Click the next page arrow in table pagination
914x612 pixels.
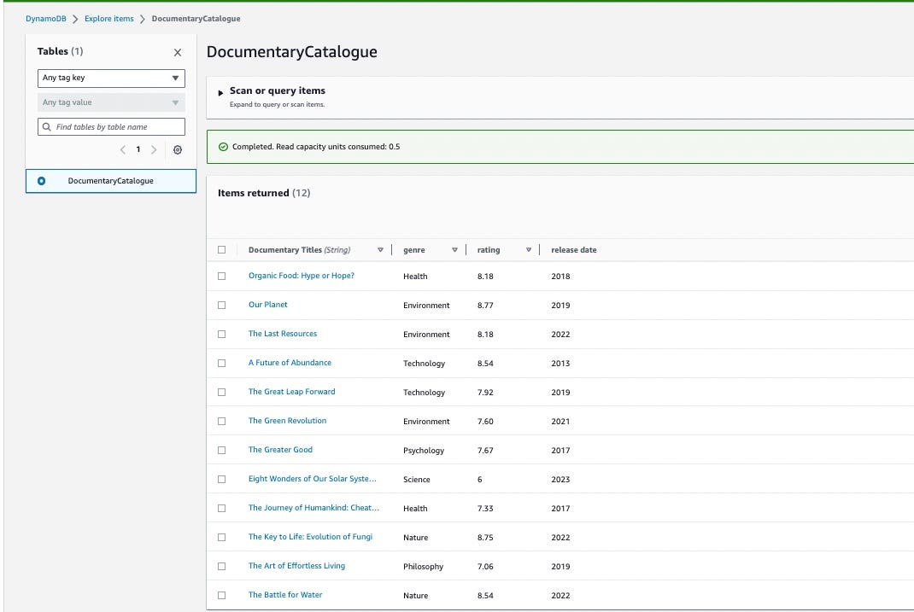click(x=154, y=149)
